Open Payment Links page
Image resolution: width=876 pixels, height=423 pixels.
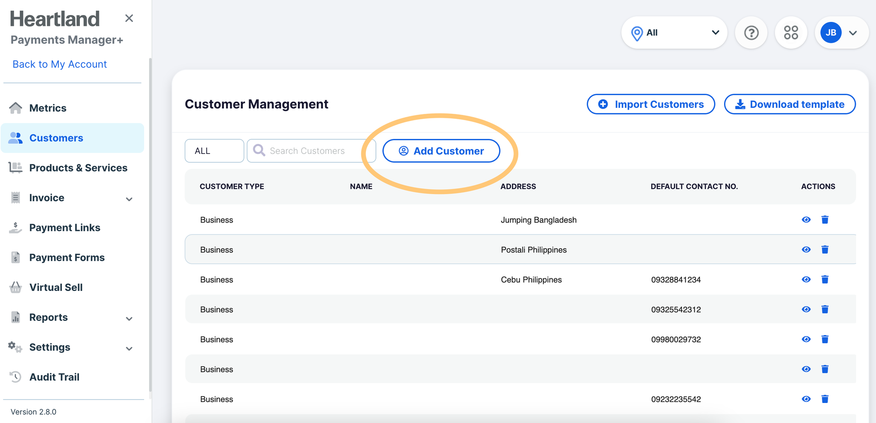coord(65,228)
